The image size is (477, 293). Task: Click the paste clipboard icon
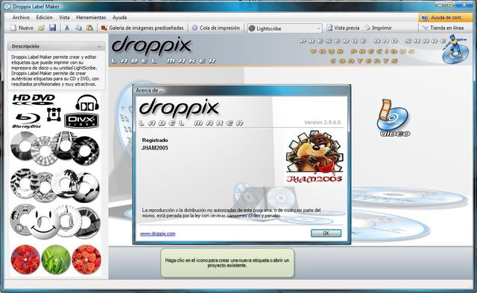point(89,28)
